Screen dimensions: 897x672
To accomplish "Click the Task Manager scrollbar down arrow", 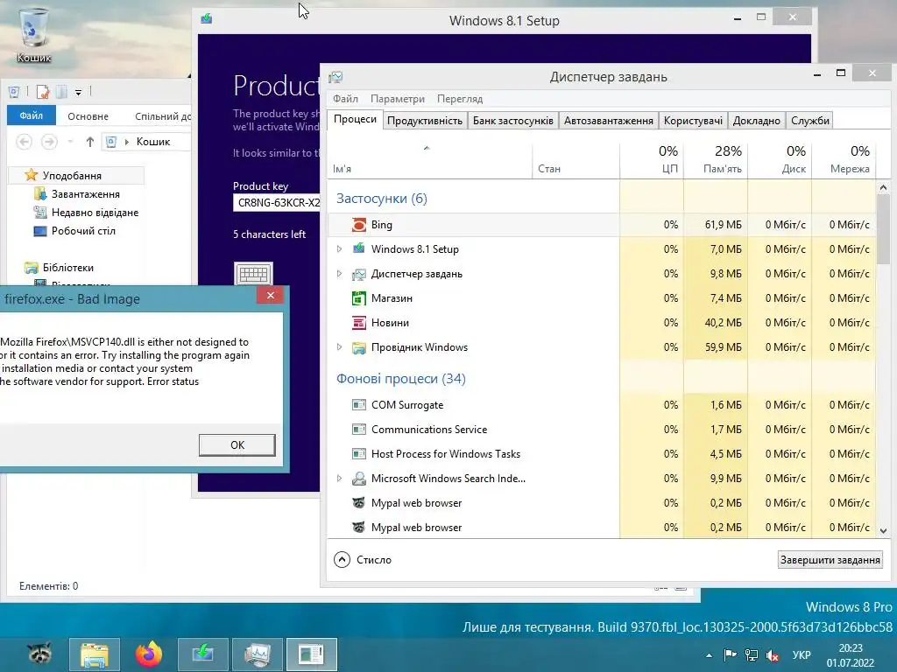I will click(883, 531).
